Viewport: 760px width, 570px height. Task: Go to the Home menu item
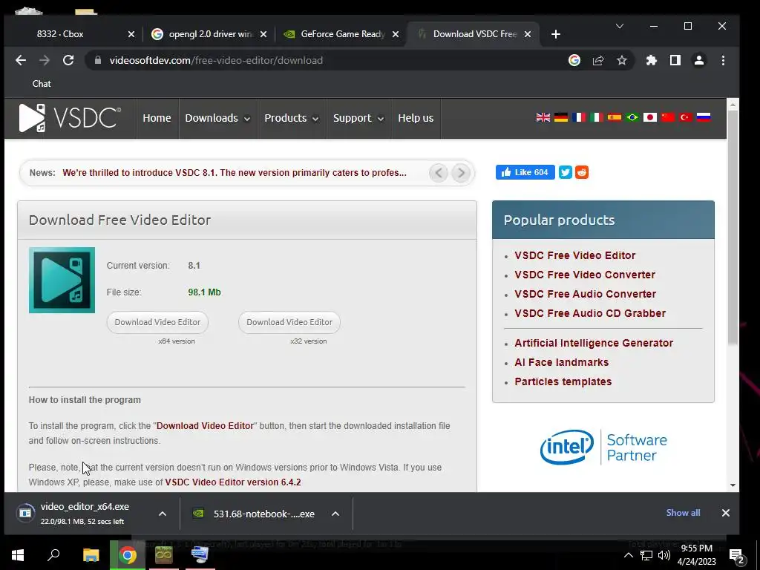pos(157,118)
